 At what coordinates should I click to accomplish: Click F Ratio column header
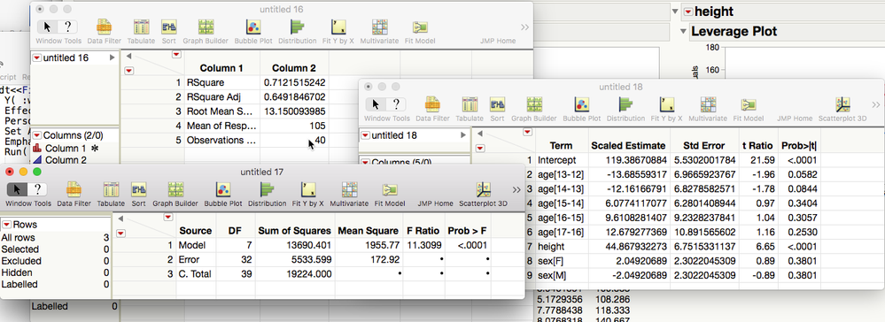tap(423, 231)
